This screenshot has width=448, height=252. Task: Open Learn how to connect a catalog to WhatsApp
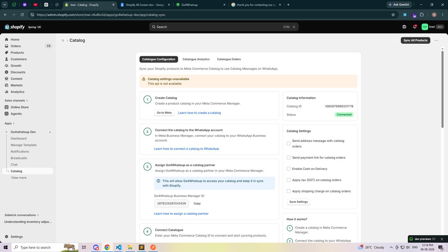[187, 149]
